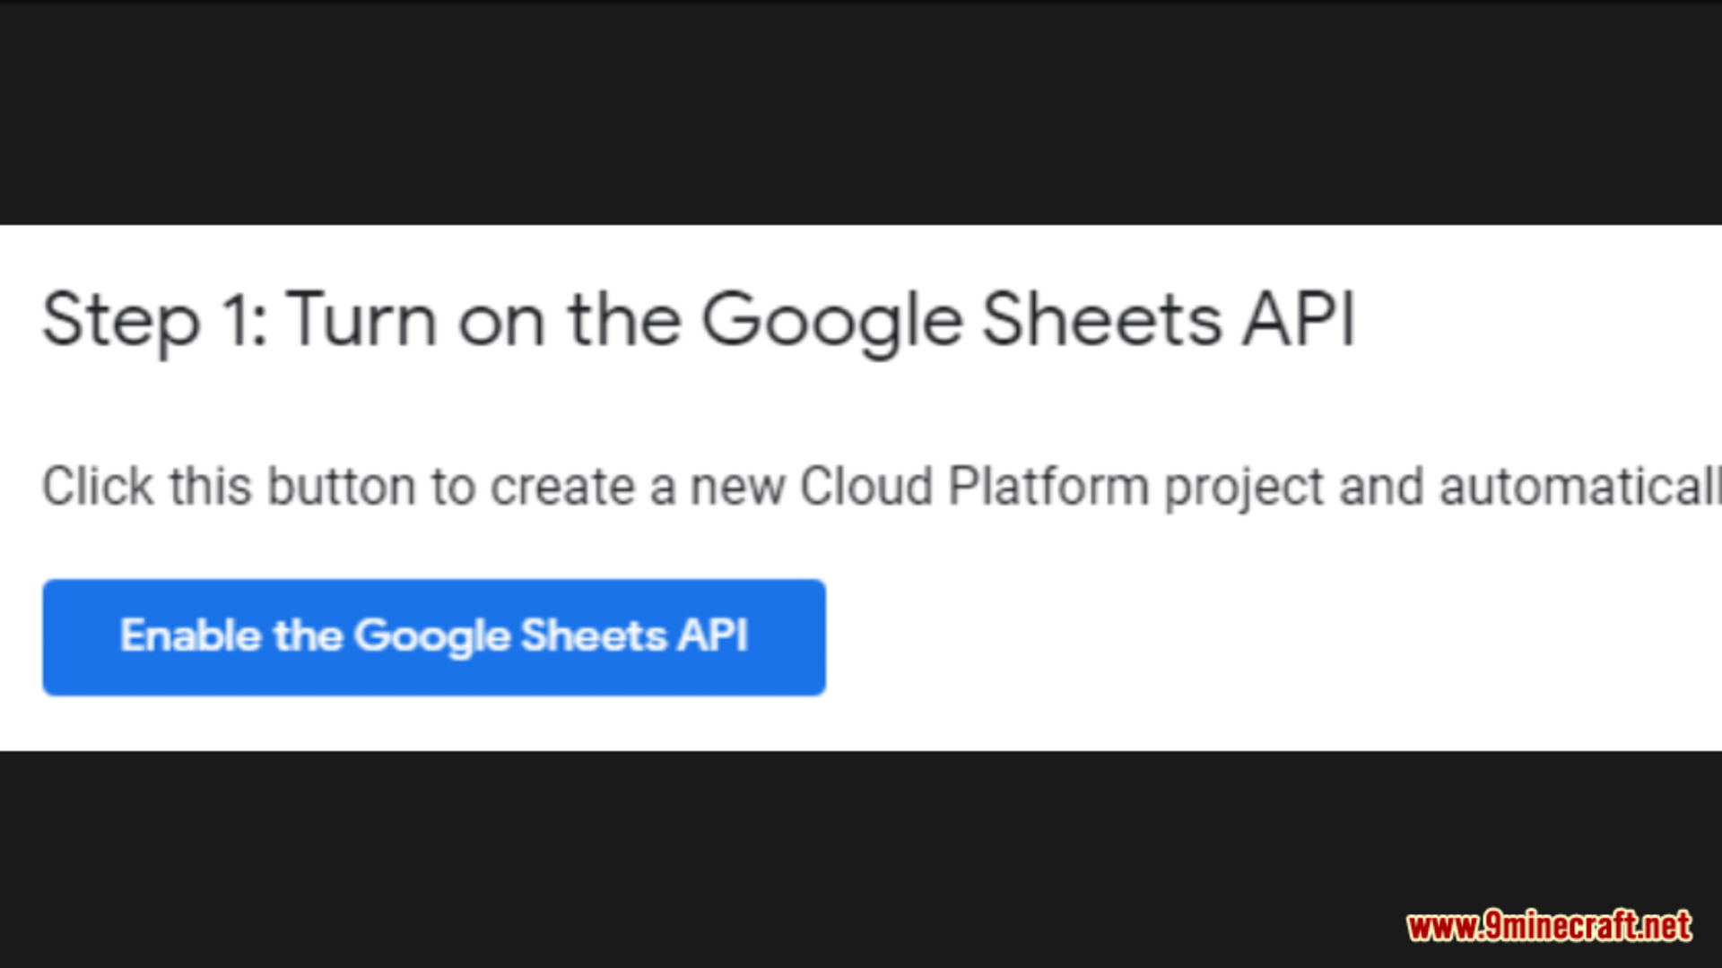Click the word Sheets in the heading
Viewport: 1722px width, 968px height.
coord(1102,319)
